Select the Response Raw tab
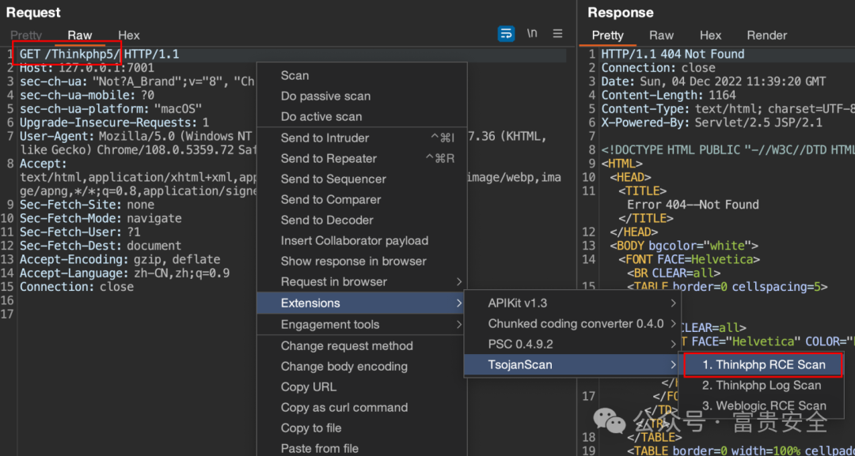Image resolution: width=855 pixels, height=456 pixels. coord(661,36)
